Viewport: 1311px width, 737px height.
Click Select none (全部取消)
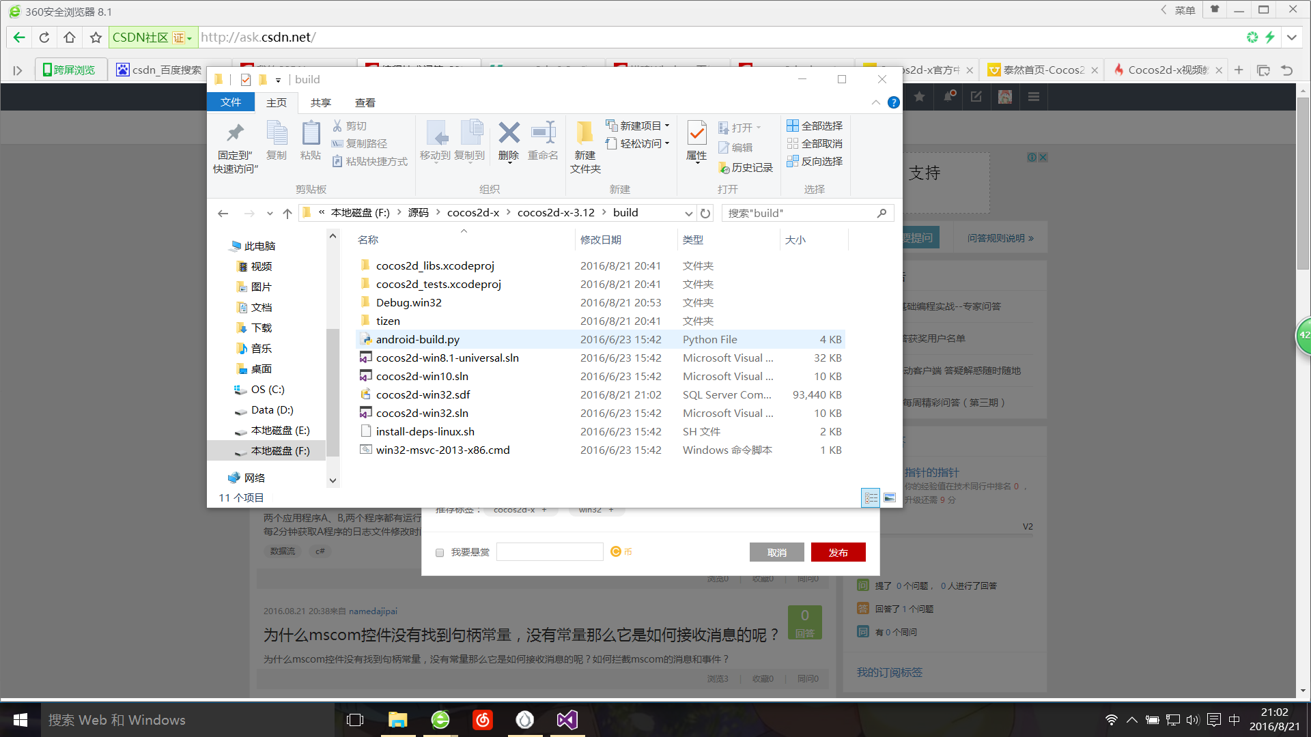click(x=815, y=143)
